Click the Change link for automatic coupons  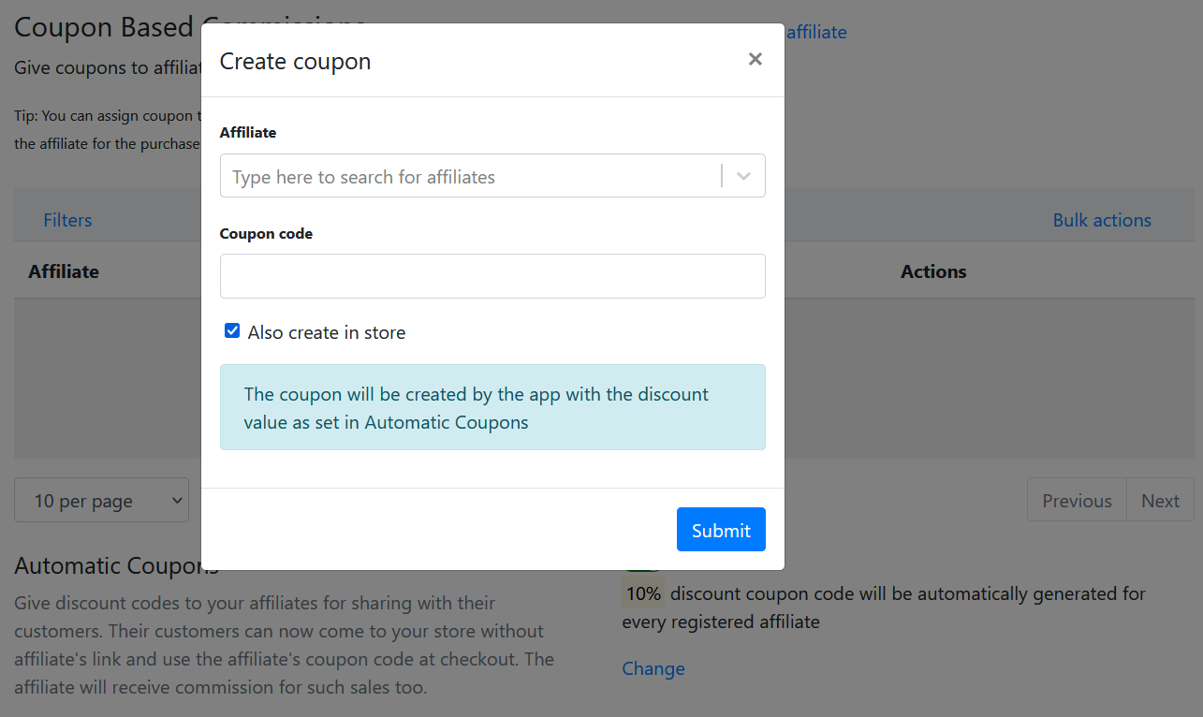pos(653,668)
